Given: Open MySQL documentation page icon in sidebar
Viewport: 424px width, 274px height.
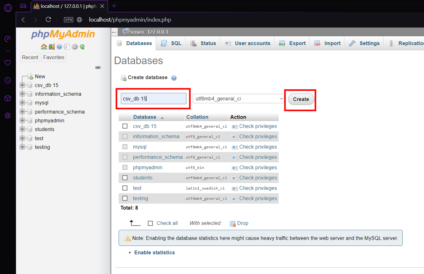Looking at the screenshot, I should [67, 47].
